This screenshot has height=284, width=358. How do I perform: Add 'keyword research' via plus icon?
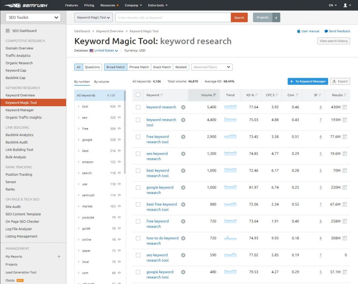click(x=183, y=107)
